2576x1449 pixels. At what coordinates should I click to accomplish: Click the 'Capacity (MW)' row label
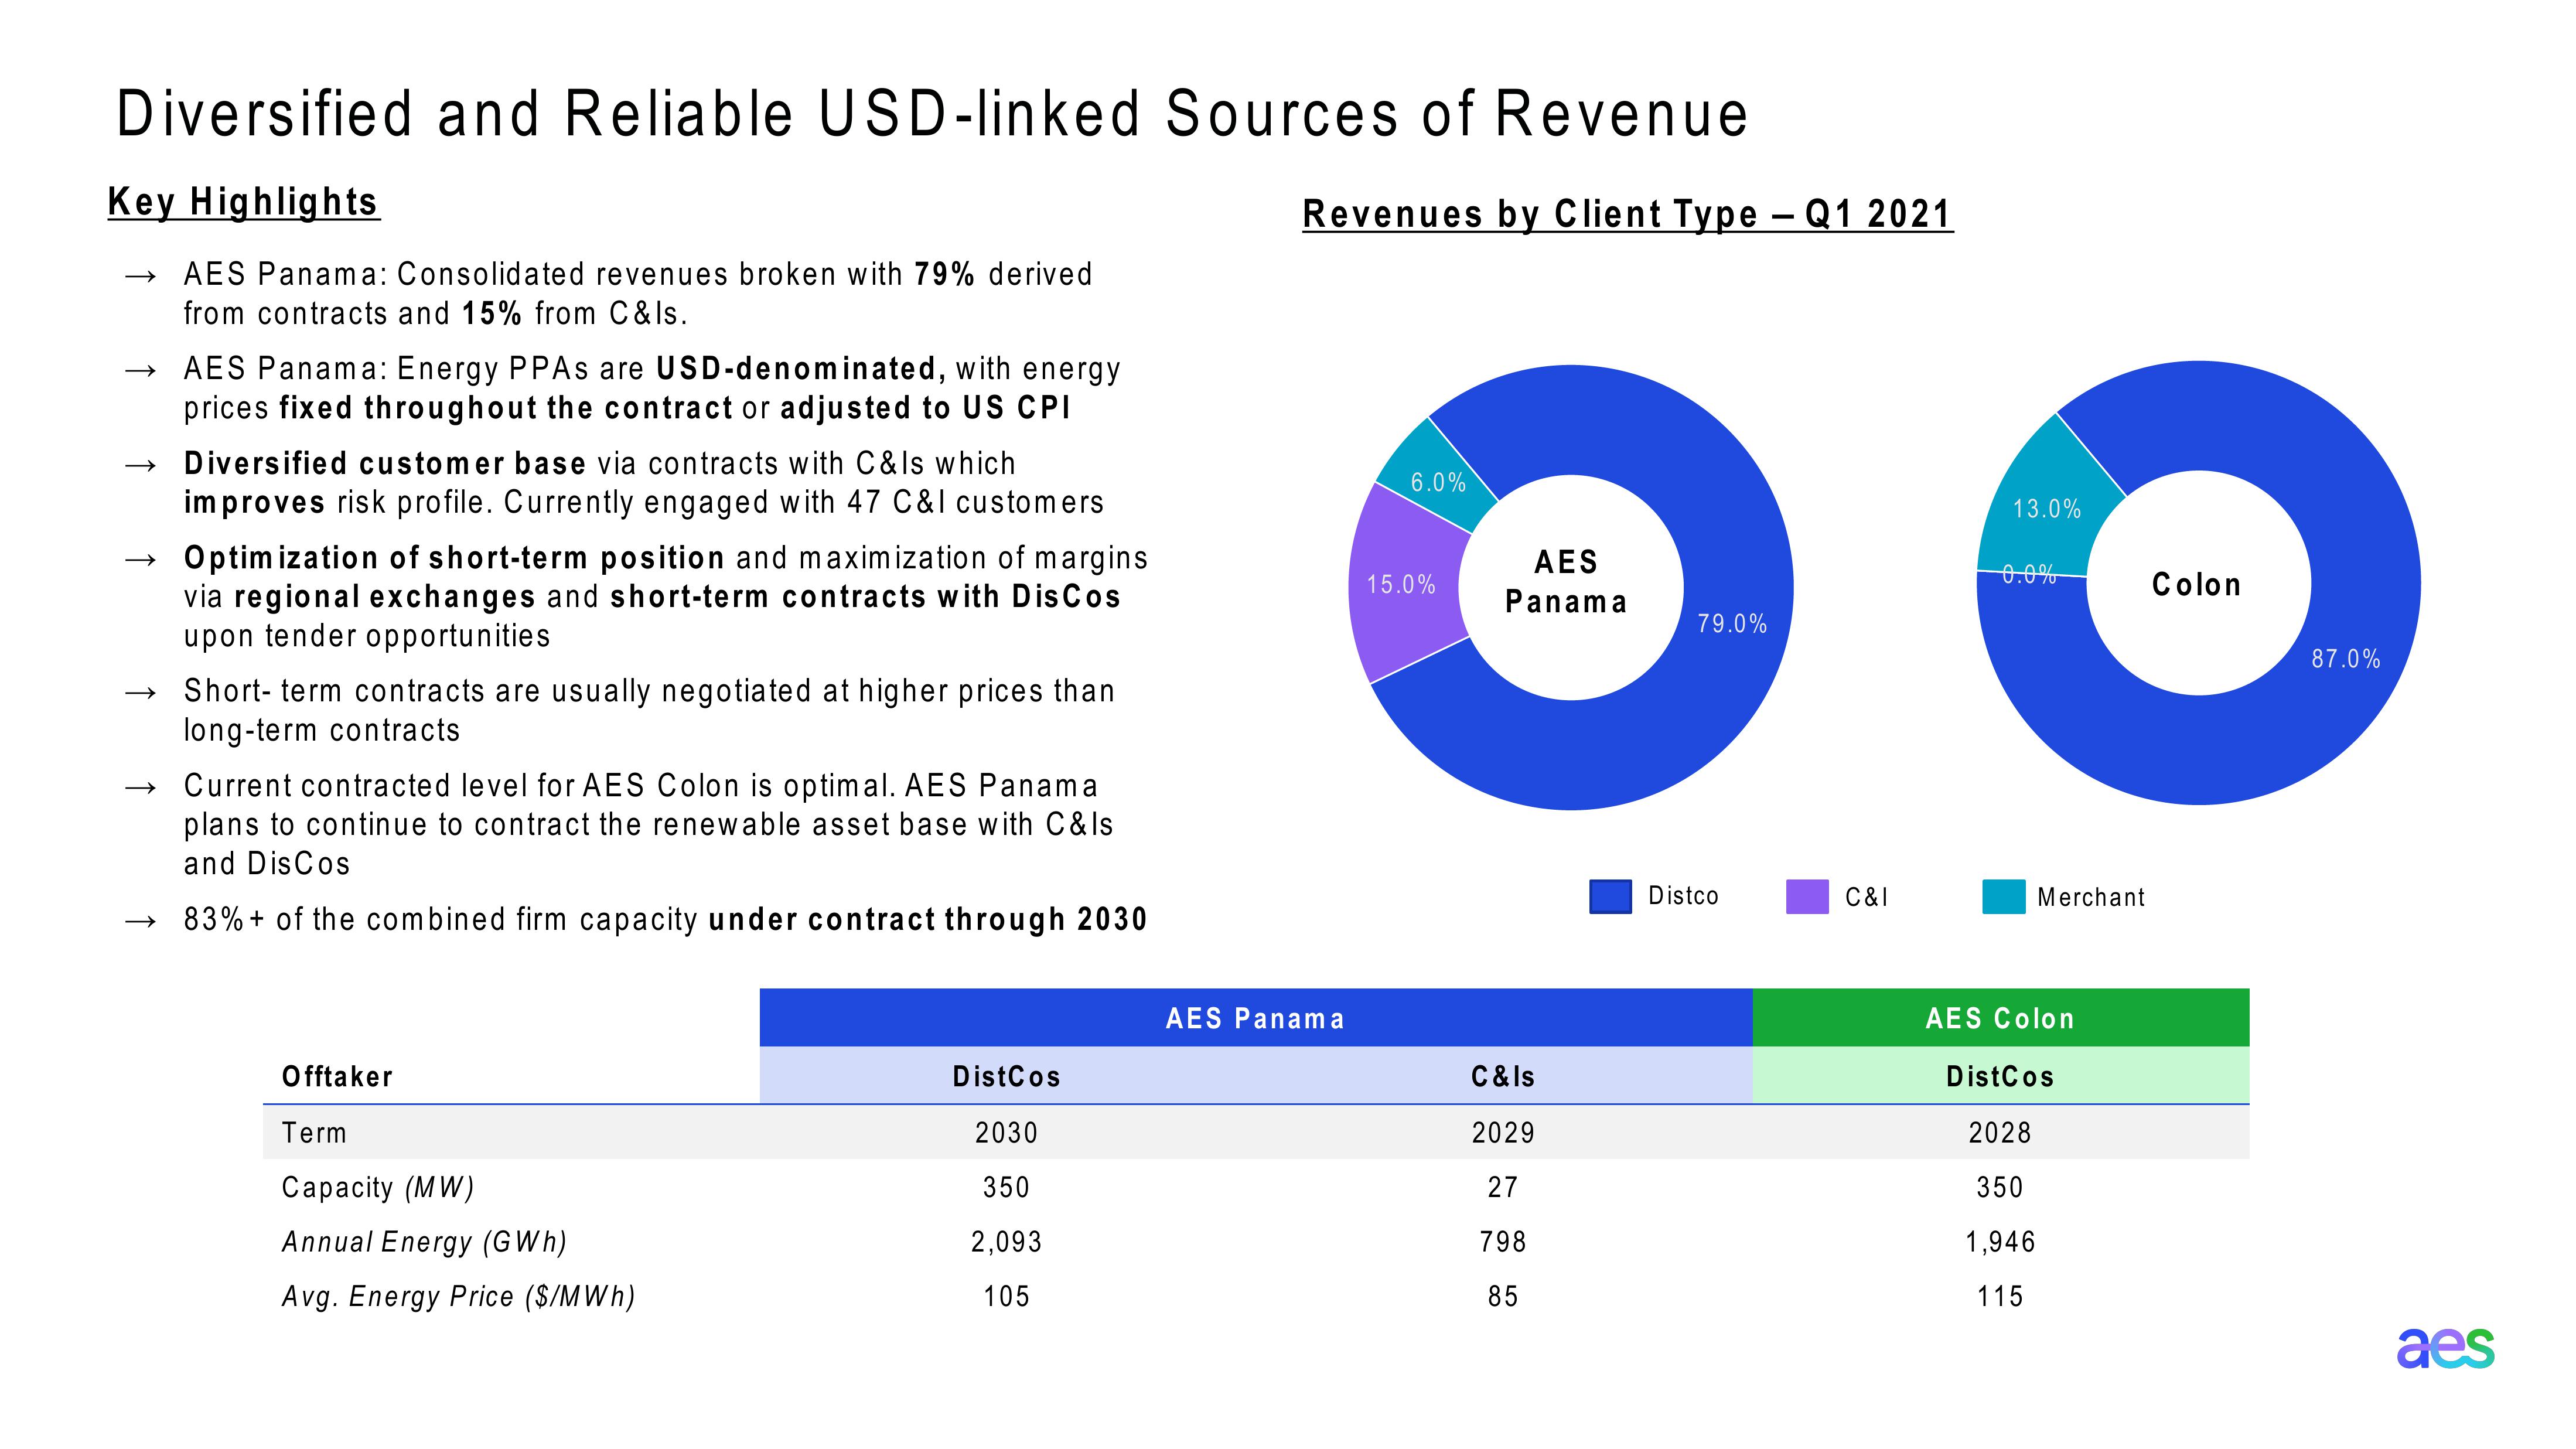tap(378, 1187)
